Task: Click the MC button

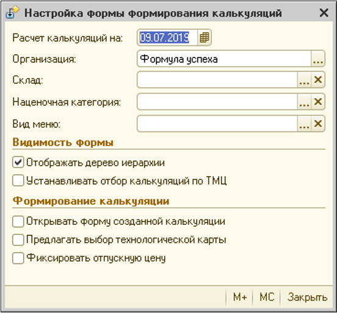Action: pos(267,297)
